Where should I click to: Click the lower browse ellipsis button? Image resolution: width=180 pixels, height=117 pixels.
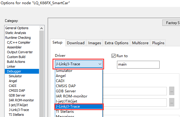click(x=172, y=102)
